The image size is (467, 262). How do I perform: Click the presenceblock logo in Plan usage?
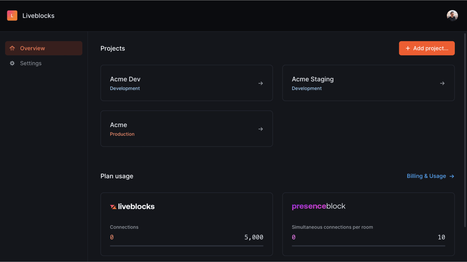pos(318,206)
